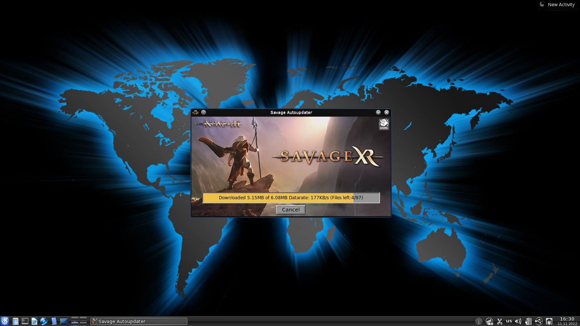Viewport: 580px width, 326px height.
Task: Open the blue globe web browser
Action: [44, 321]
